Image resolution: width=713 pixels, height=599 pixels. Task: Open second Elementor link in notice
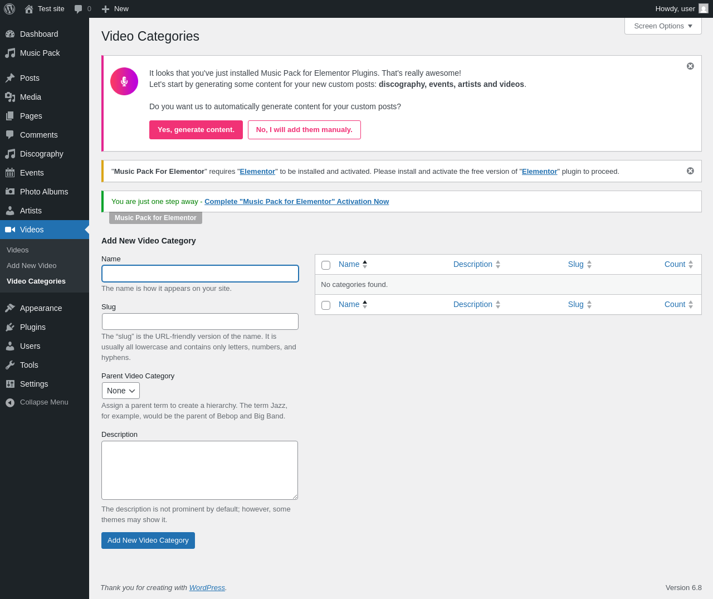540,172
